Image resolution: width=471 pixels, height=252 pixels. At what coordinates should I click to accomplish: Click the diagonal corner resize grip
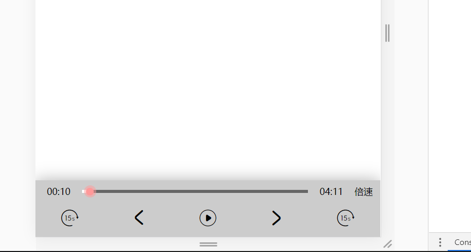pyautogui.click(x=388, y=244)
